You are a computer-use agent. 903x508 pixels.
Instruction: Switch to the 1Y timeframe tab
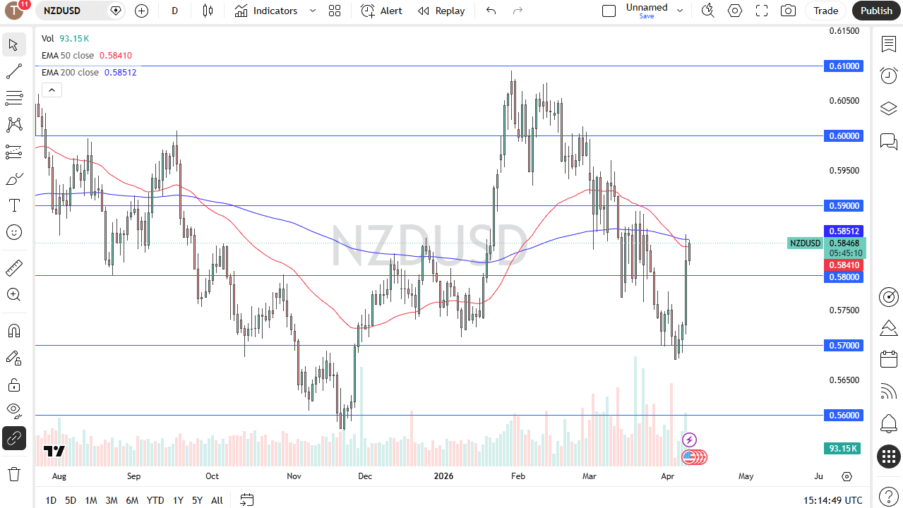pyautogui.click(x=177, y=500)
